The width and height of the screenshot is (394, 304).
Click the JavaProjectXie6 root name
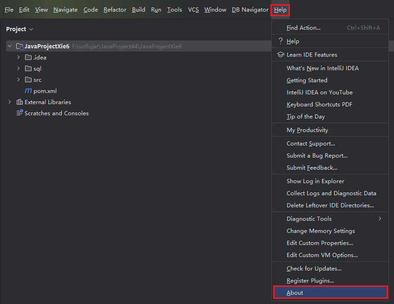(47, 46)
